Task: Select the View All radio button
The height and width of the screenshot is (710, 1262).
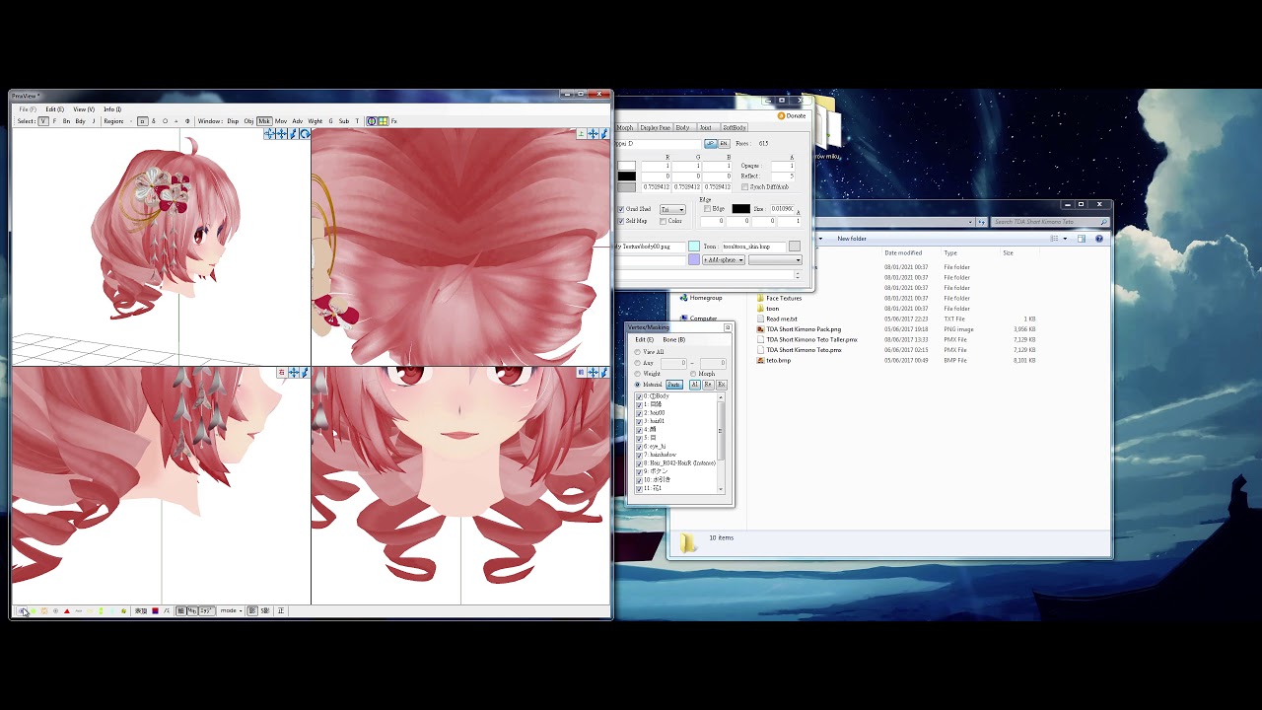Action: [x=638, y=352]
